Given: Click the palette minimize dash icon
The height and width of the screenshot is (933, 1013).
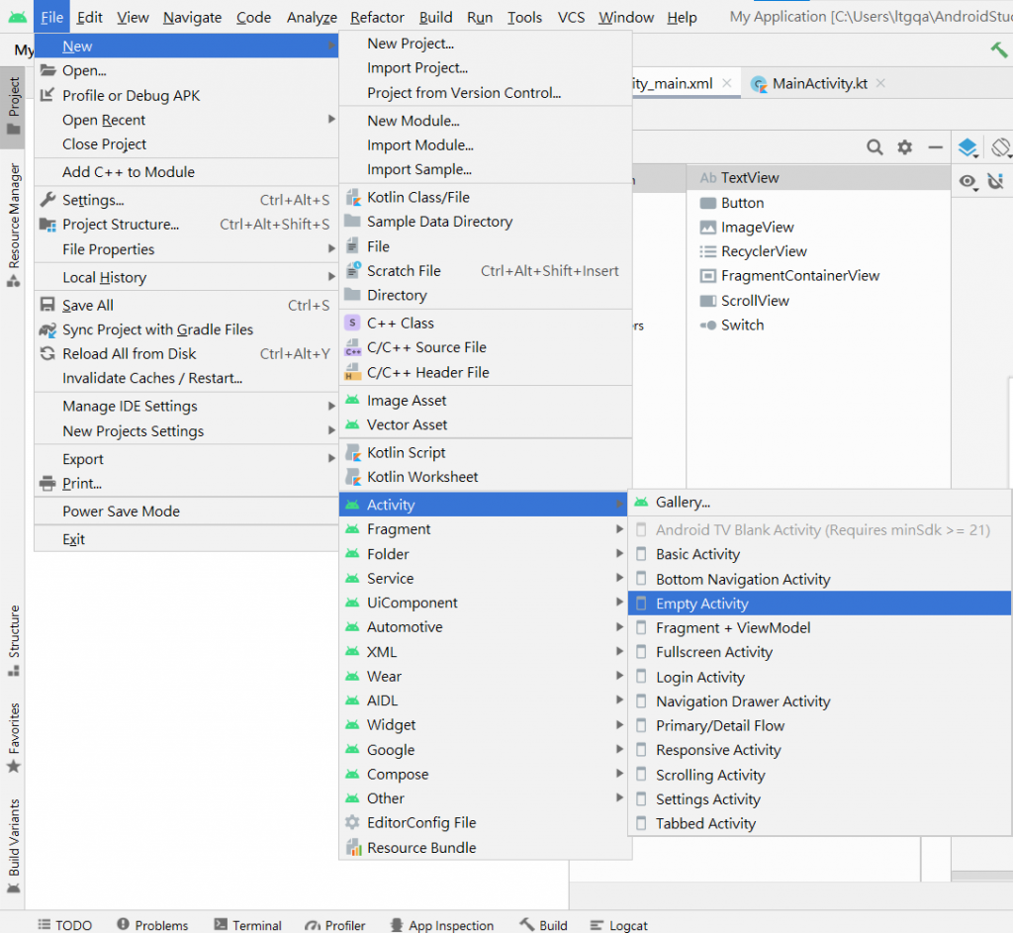Looking at the screenshot, I should coord(935,147).
